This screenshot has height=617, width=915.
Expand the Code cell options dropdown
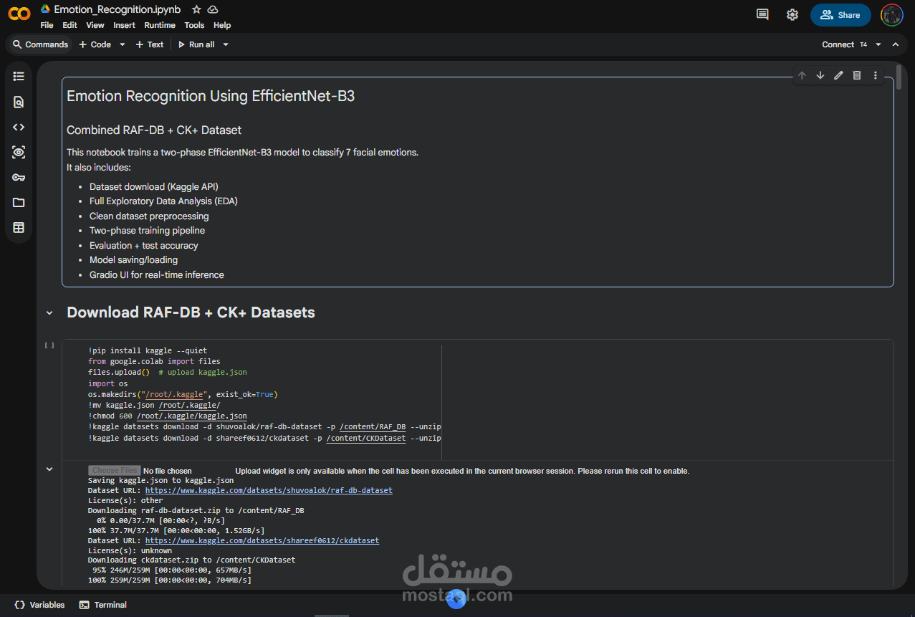coord(123,44)
